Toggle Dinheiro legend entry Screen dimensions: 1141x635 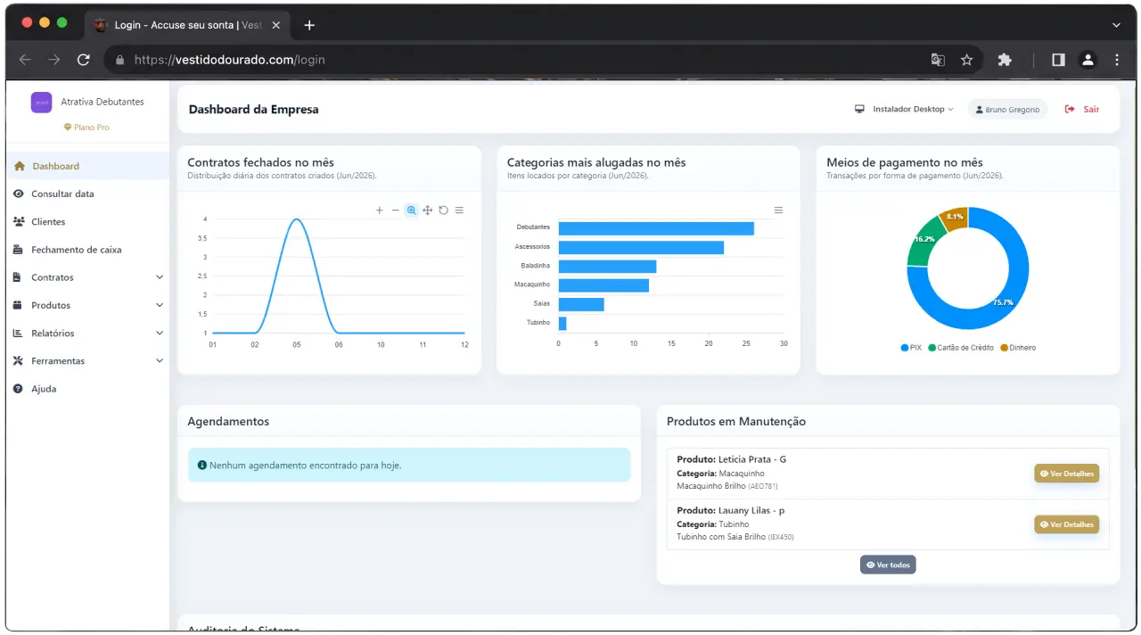pos(1018,348)
